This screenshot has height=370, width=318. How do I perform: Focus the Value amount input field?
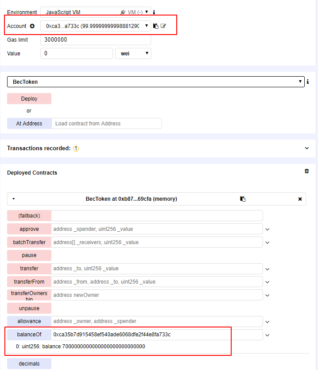tap(77, 53)
